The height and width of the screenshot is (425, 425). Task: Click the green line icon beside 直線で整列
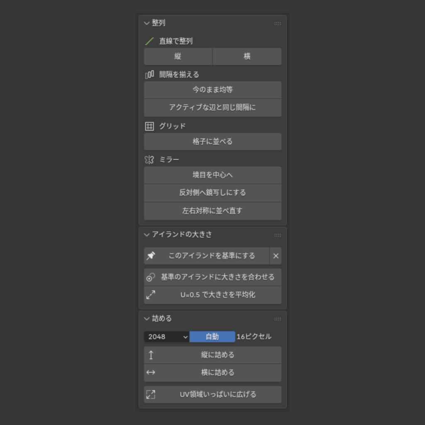(x=149, y=41)
